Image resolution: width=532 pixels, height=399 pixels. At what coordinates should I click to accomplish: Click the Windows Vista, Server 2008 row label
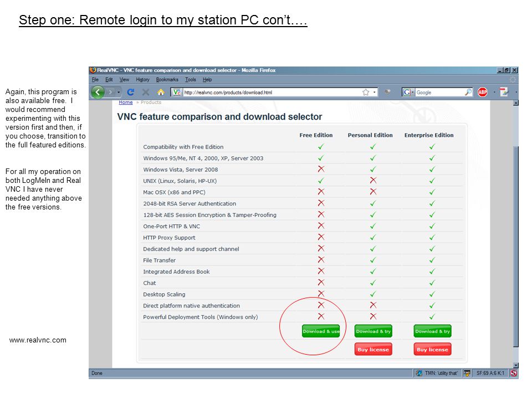point(181,170)
